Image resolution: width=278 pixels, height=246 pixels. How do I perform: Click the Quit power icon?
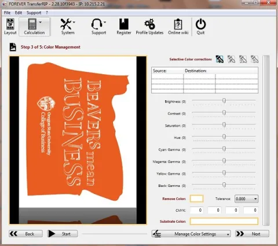tap(200, 24)
